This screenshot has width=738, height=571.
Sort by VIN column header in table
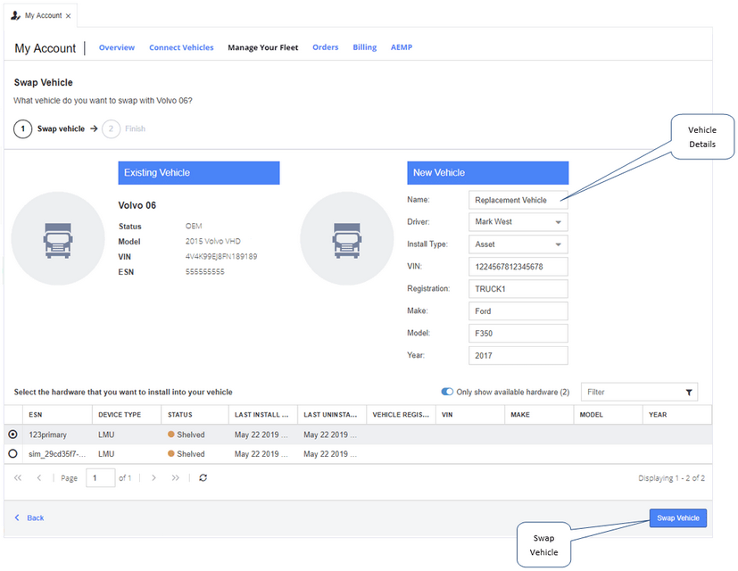click(470, 415)
